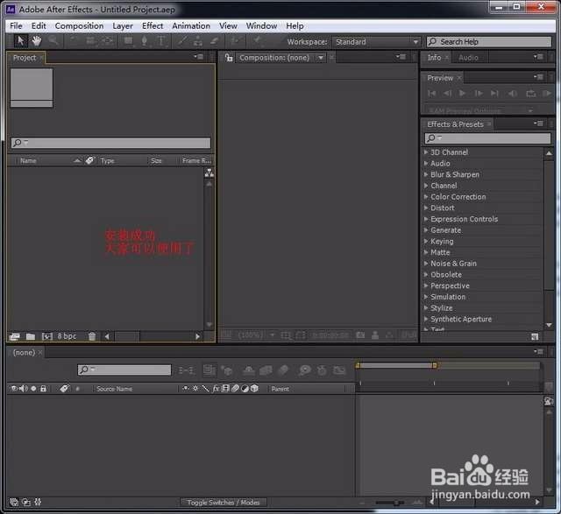Expand Transfer Controls pane icon at timeline bottom

coord(26,503)
